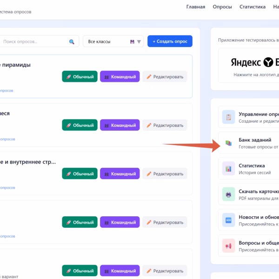Start Обычный mode for пирамиды survey

(x=80, y=77)
